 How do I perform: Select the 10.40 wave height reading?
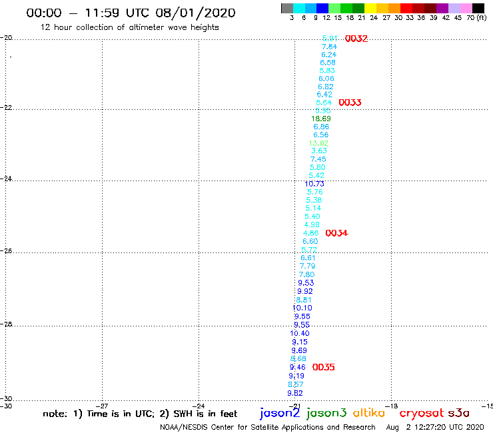coord(300,333)
